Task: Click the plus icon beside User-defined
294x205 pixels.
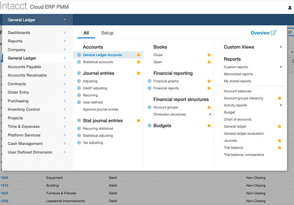Action: tap(79, 102)
